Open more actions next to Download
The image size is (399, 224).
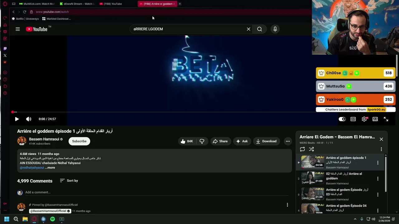[288, 141]
